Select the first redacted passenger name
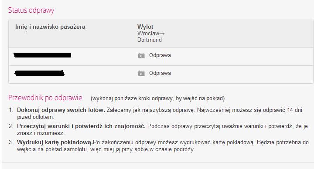The image size is (314, 169). click(x=42, y=55)
